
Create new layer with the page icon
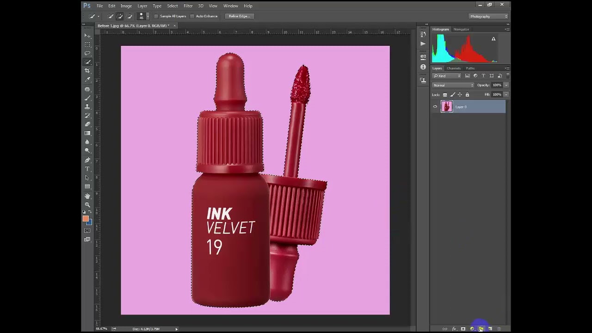[x=490, y=329]
